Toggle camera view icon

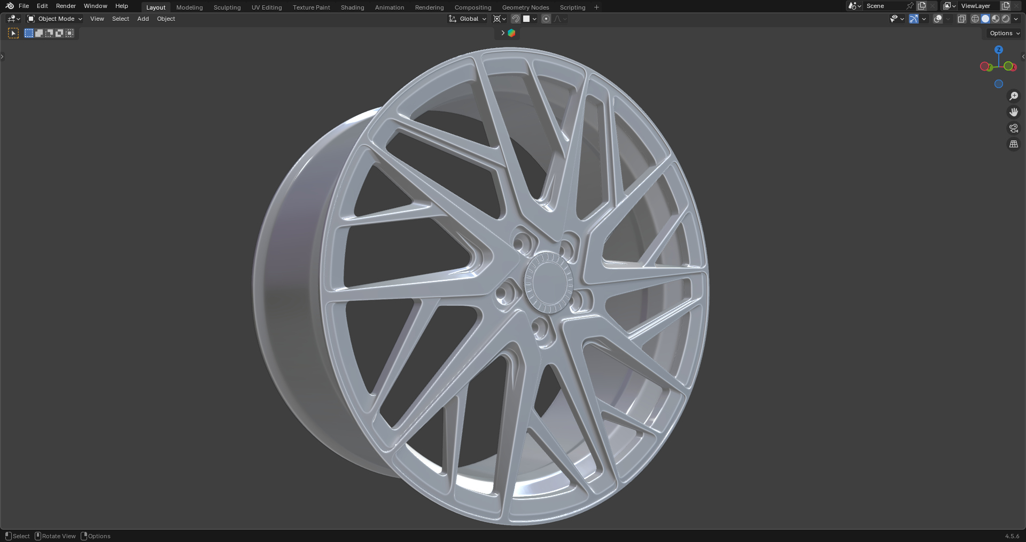click(1013, 128)
